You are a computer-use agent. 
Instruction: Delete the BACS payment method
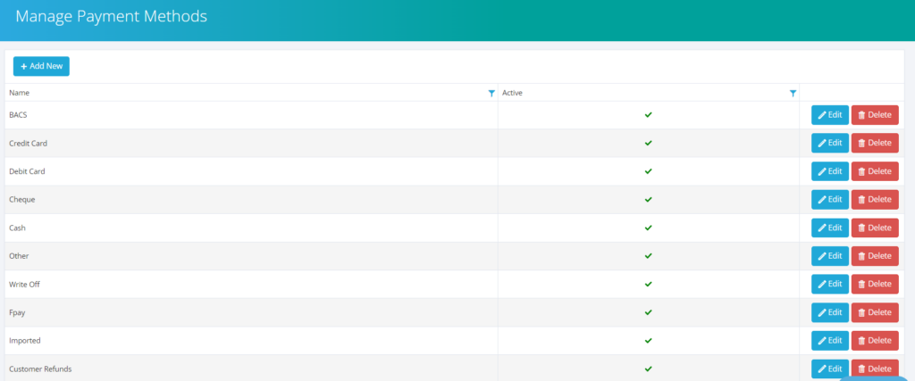(x=875, y=115)
